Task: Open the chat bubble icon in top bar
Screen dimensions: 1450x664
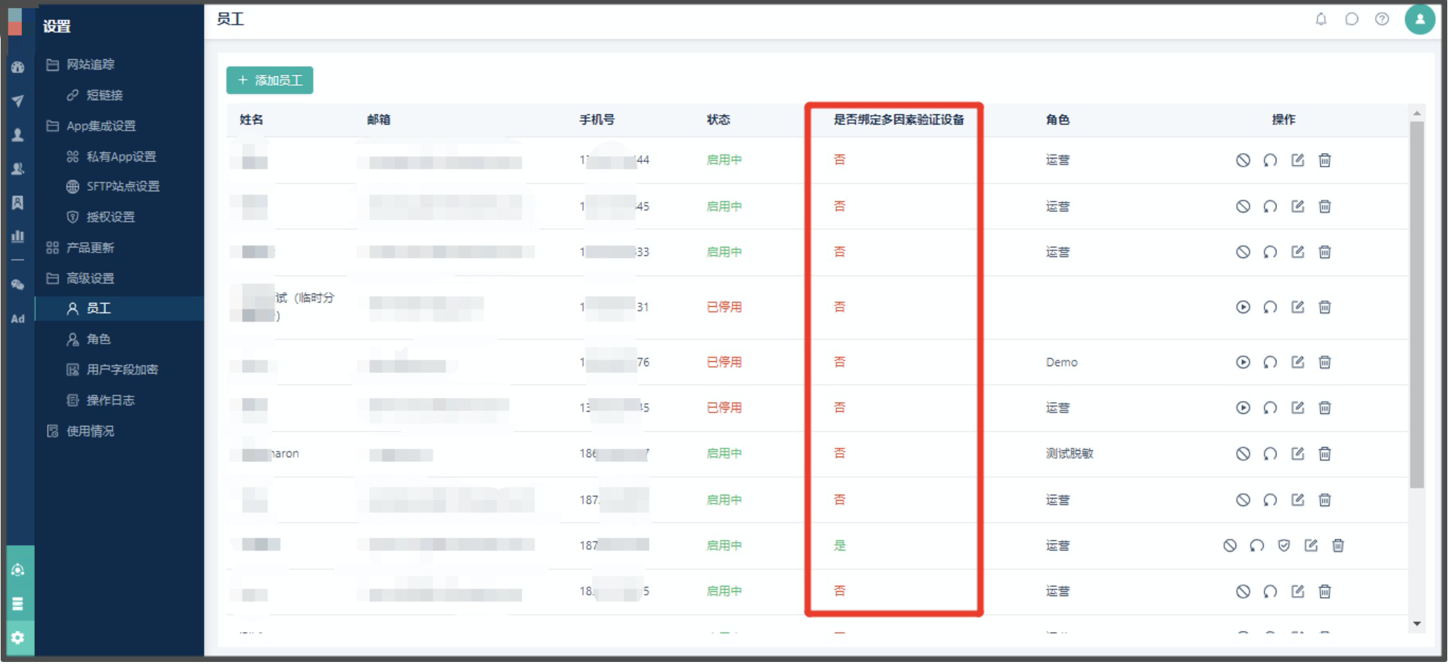Action: click(x=1351, y=19)
